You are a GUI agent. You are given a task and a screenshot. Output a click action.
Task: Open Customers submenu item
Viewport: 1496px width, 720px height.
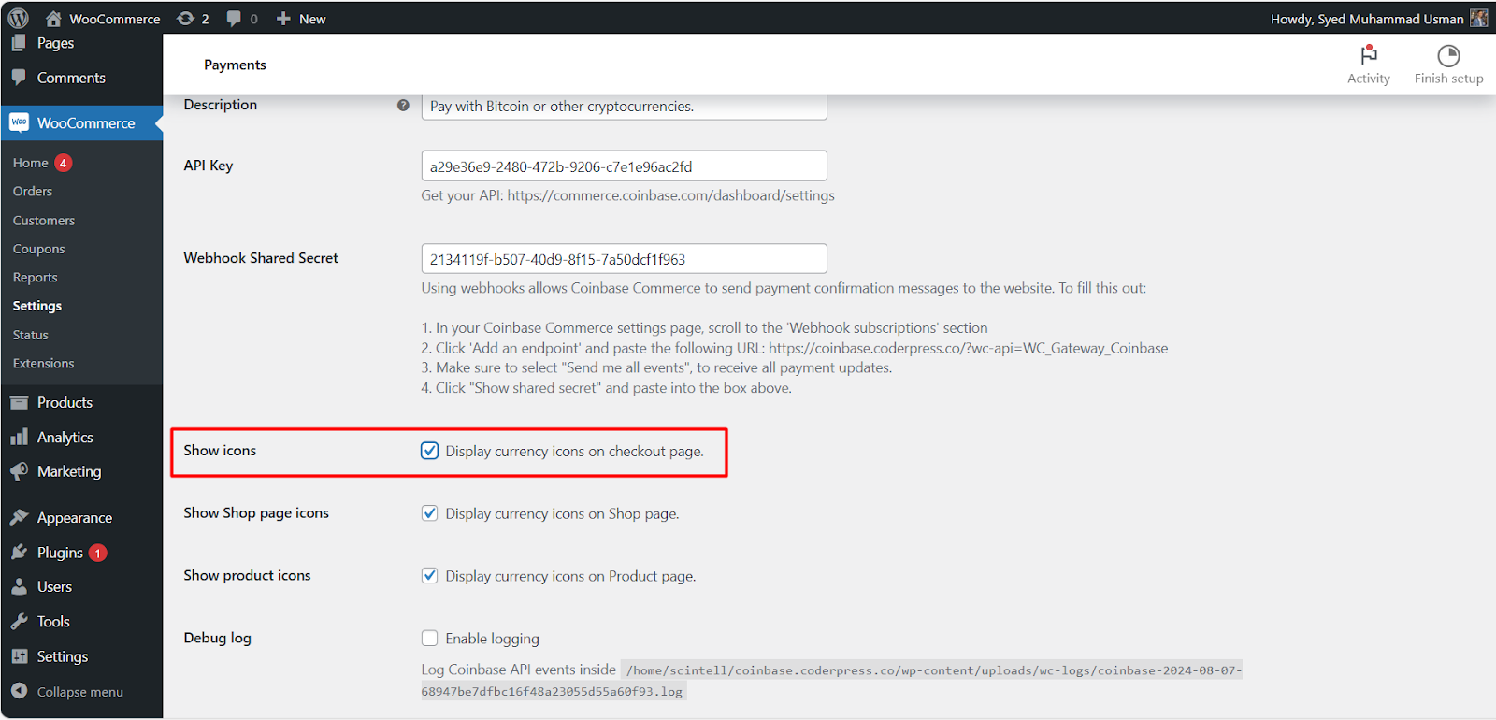click(x=44, y=221)
